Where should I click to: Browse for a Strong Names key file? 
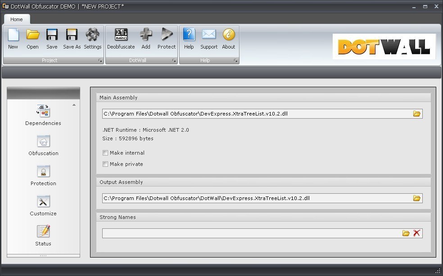pos(406,233)
